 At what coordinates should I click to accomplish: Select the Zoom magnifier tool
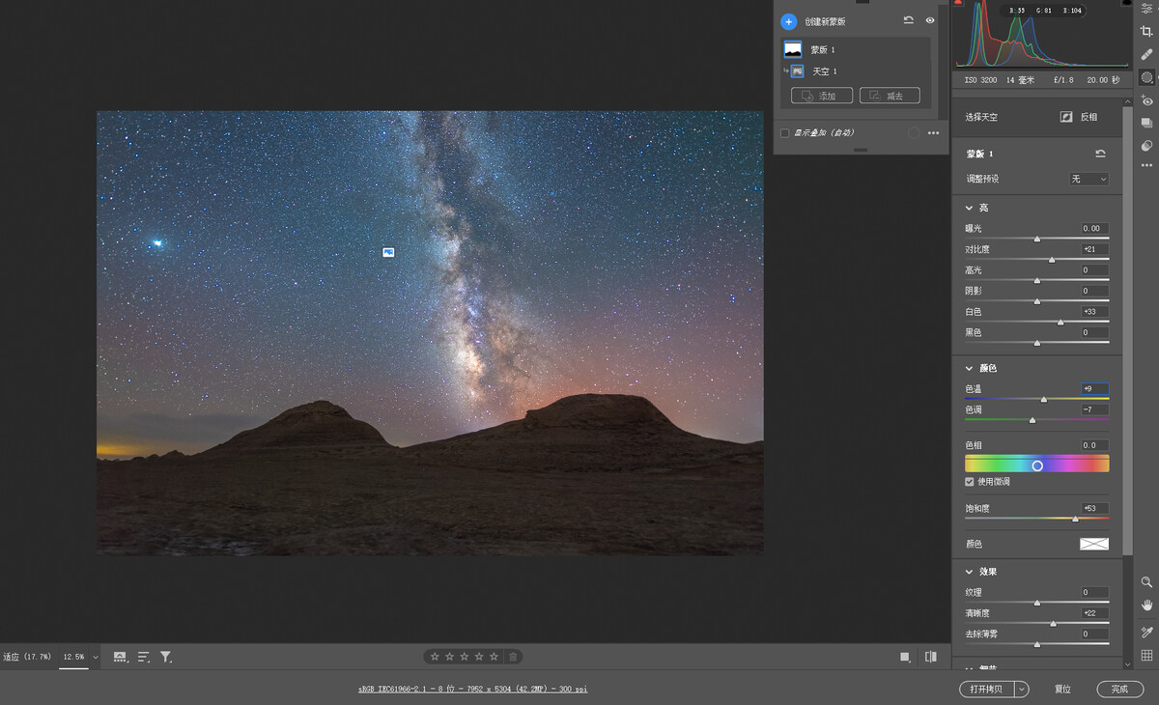point(1146,582)
